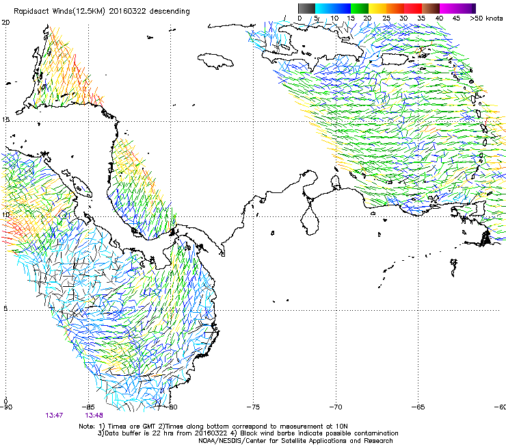Click the '15' latitude axis label

[x=5, y=120]
